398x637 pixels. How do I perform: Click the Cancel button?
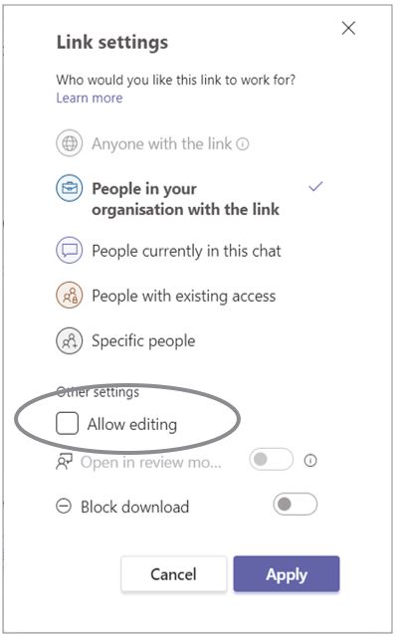(174, 574)
